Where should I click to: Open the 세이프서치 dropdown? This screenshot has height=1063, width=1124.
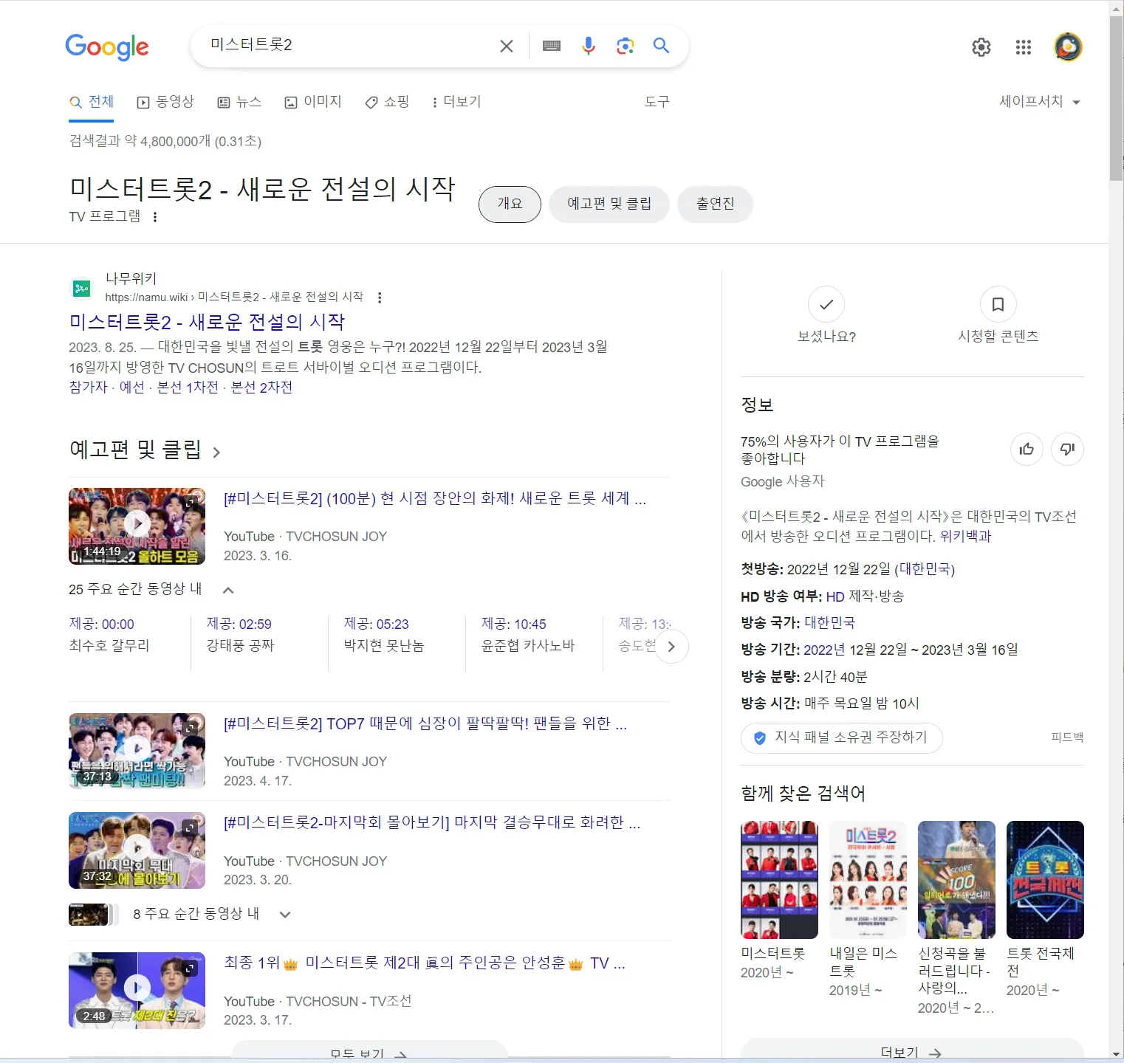(1040, 102)
